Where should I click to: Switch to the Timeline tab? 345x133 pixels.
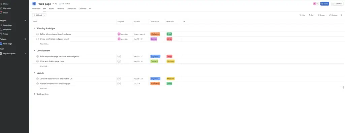(x=60, y=8)
